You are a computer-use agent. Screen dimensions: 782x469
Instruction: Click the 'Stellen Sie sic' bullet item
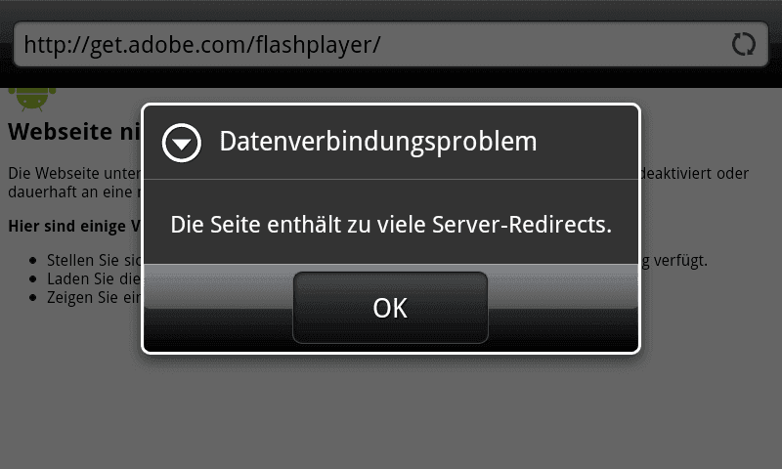click(94, 260)
